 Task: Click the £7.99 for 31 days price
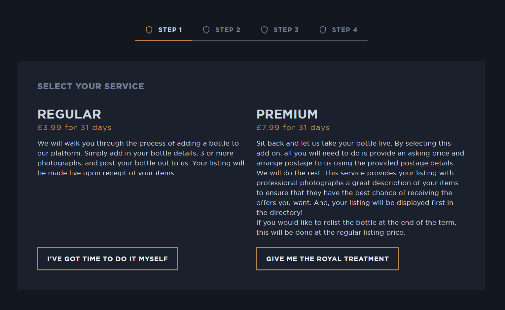tap(293, 128)
